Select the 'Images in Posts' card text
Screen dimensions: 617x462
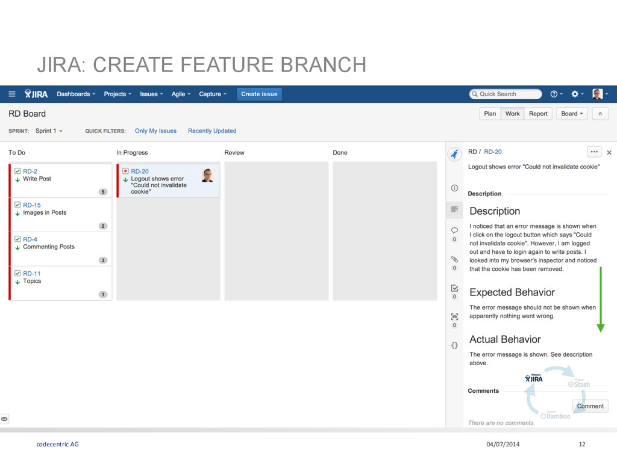pyautogui.click(x=45, y=212)
